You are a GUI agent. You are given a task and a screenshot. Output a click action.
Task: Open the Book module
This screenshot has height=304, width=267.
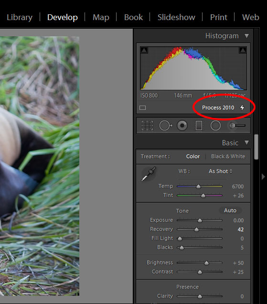coord(134,17)
